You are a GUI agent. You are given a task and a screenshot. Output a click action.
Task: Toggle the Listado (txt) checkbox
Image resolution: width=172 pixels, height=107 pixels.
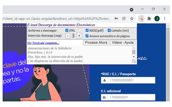pyautogui.click(x=109, y=30)
